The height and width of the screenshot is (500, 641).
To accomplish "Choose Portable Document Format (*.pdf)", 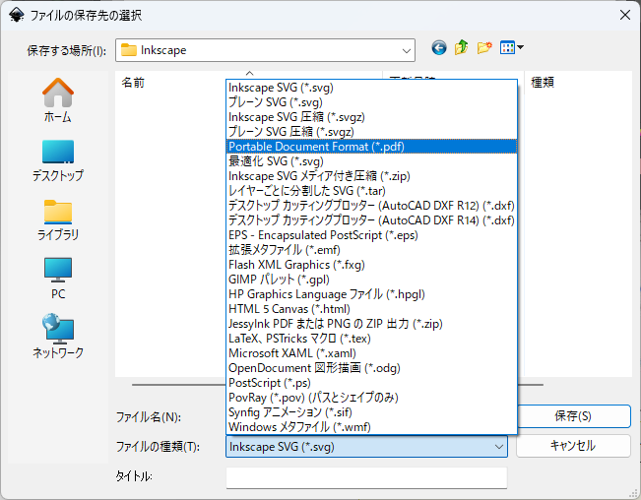I will pyautogui.click(x=371, y=147).
